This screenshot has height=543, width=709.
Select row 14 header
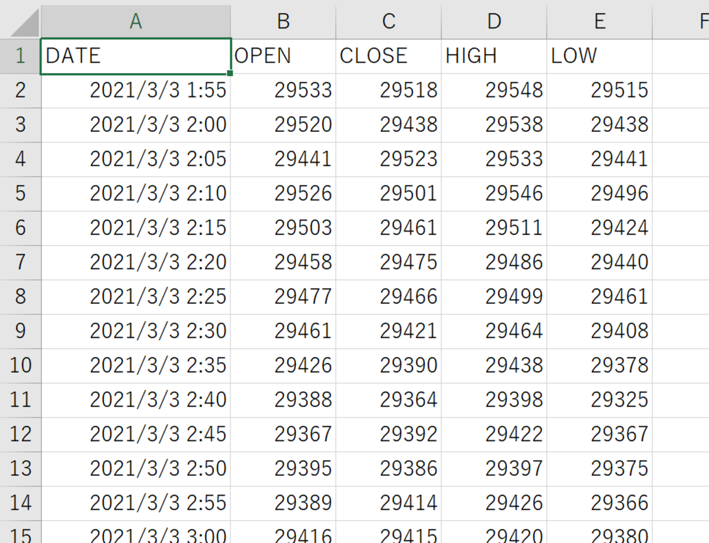21,503
